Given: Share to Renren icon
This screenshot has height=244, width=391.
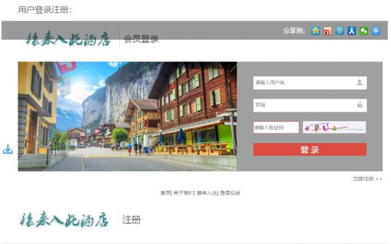Looking at the screenshot, I should pyautogui.click(x=352, y=31).
